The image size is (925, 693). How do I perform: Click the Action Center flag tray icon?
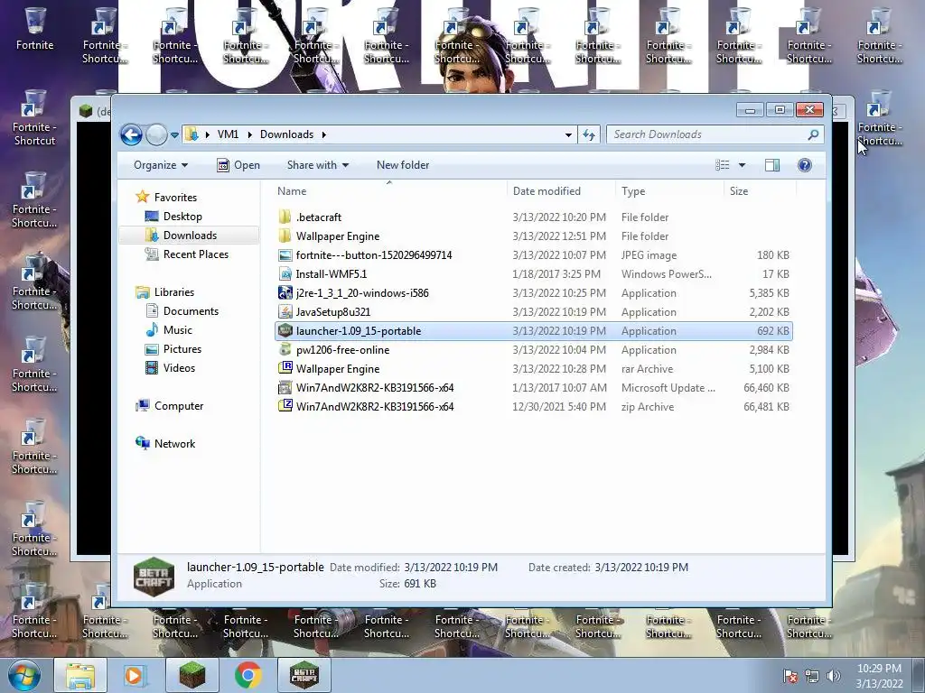click(x=790, y=676)
